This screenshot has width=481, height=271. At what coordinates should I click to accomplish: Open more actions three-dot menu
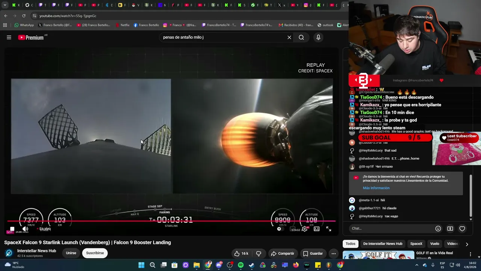[x=333, y=253]
